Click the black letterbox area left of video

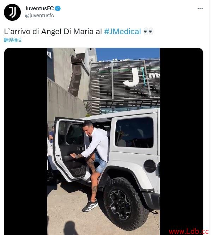click(26, 141)
